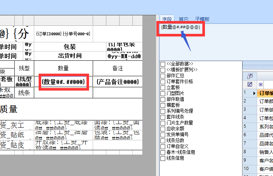Click the 出货时间 cell in template
This screenshot has height=176, width=273.
[70, 56]
